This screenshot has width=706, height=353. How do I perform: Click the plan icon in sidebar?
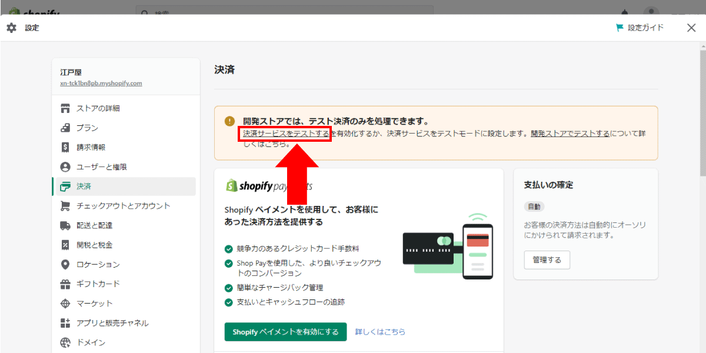coord(65,128)
